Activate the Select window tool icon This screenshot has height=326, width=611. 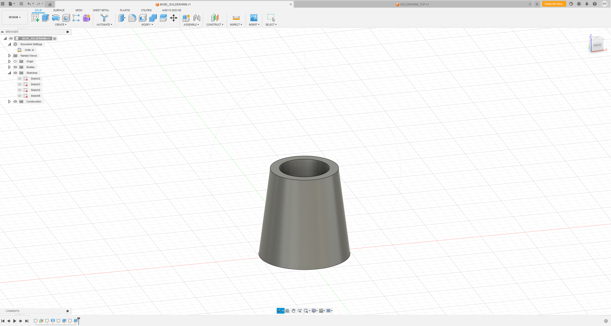point(271,18)
